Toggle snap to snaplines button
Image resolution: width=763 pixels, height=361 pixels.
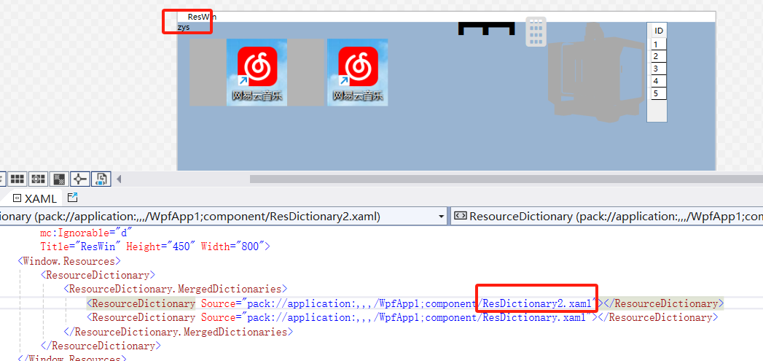tap(80, 179)
